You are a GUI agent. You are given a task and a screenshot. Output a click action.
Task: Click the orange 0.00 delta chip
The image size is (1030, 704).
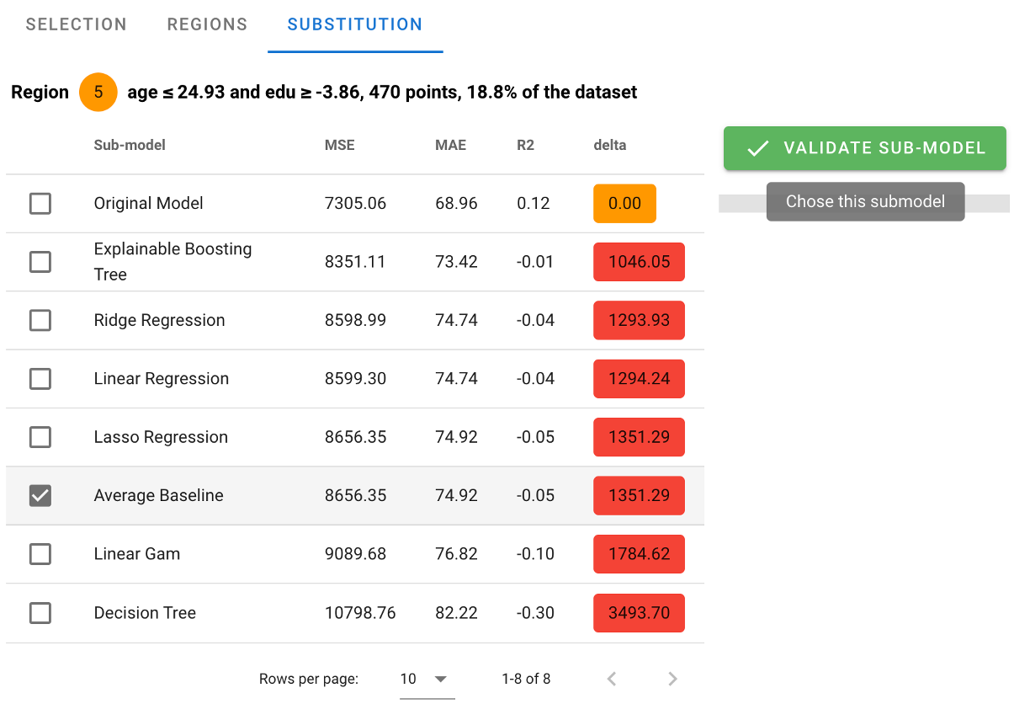tap(624, 203)
